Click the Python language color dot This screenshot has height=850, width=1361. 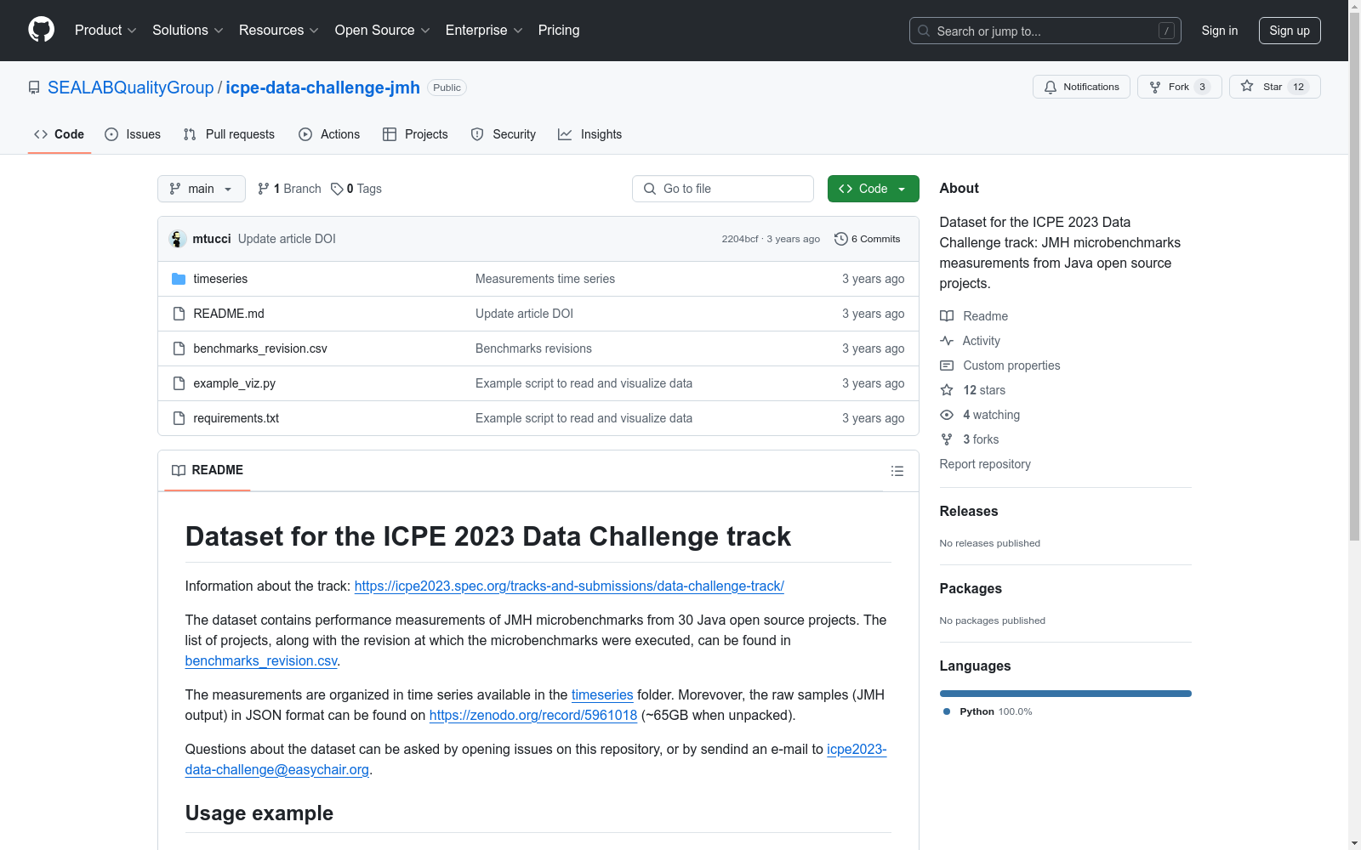947,711
